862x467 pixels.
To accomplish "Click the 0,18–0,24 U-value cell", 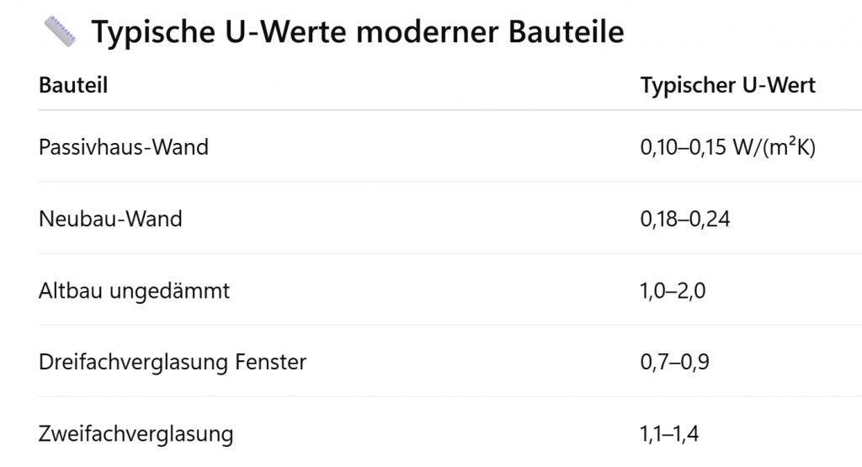I will pyautogui.click(x=685, y=220).
